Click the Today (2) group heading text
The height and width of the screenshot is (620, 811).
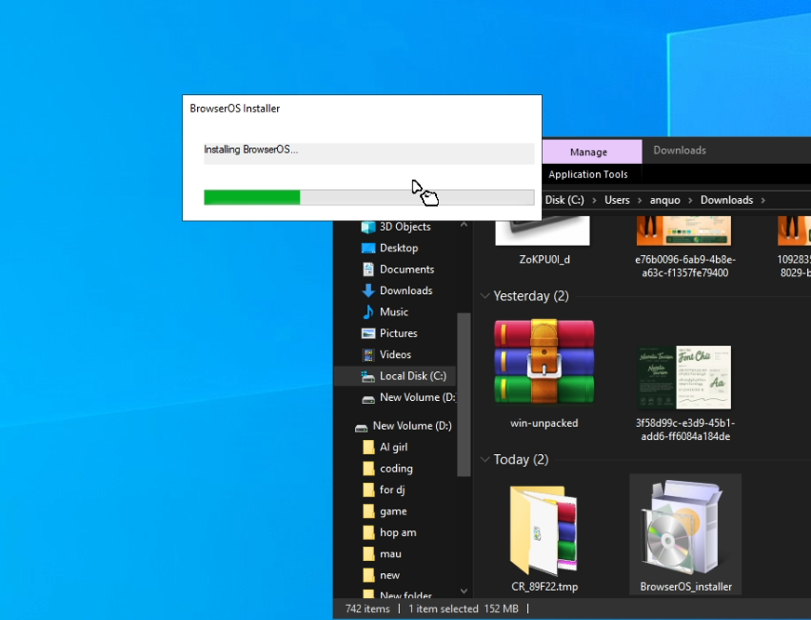point(521,460)
